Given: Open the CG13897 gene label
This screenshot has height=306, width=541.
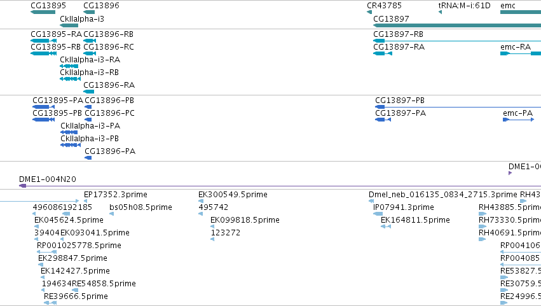Looking at the screenshot, I should 391,18.
